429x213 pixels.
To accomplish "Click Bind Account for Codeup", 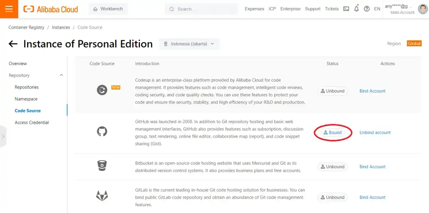I will click(373, 91).
